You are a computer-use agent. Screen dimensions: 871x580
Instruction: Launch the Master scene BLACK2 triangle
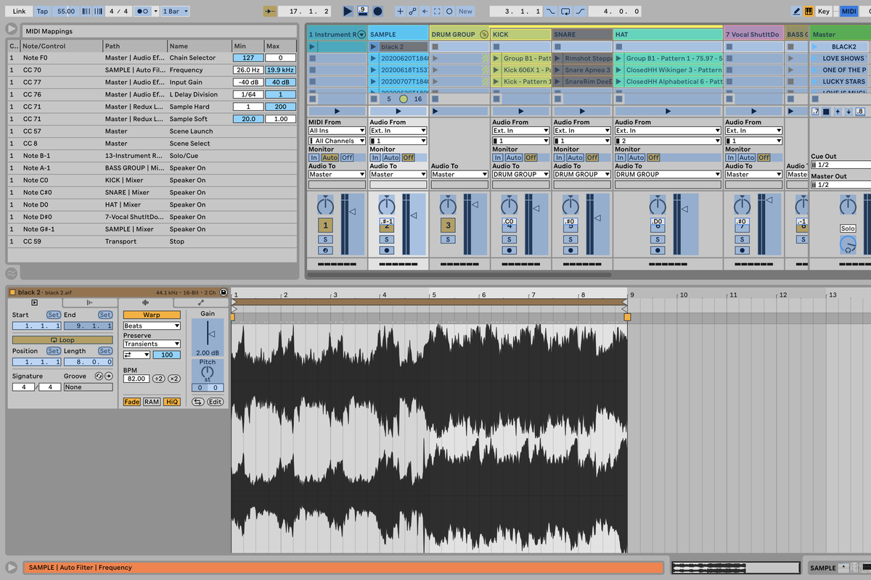click(815, 46)
